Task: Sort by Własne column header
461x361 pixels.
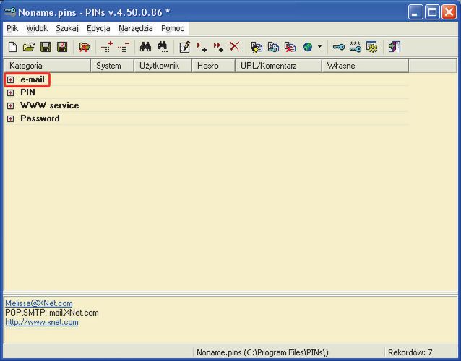Action: pos(366,66)
